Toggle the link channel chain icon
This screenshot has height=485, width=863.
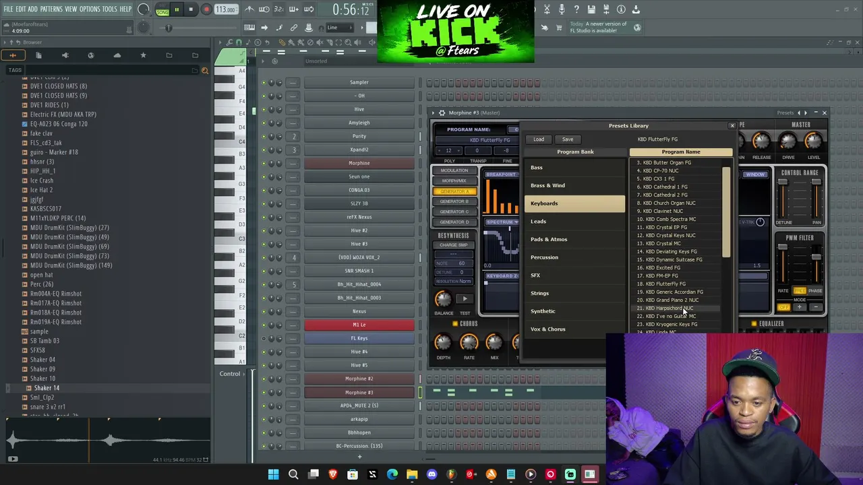(293, 28)
